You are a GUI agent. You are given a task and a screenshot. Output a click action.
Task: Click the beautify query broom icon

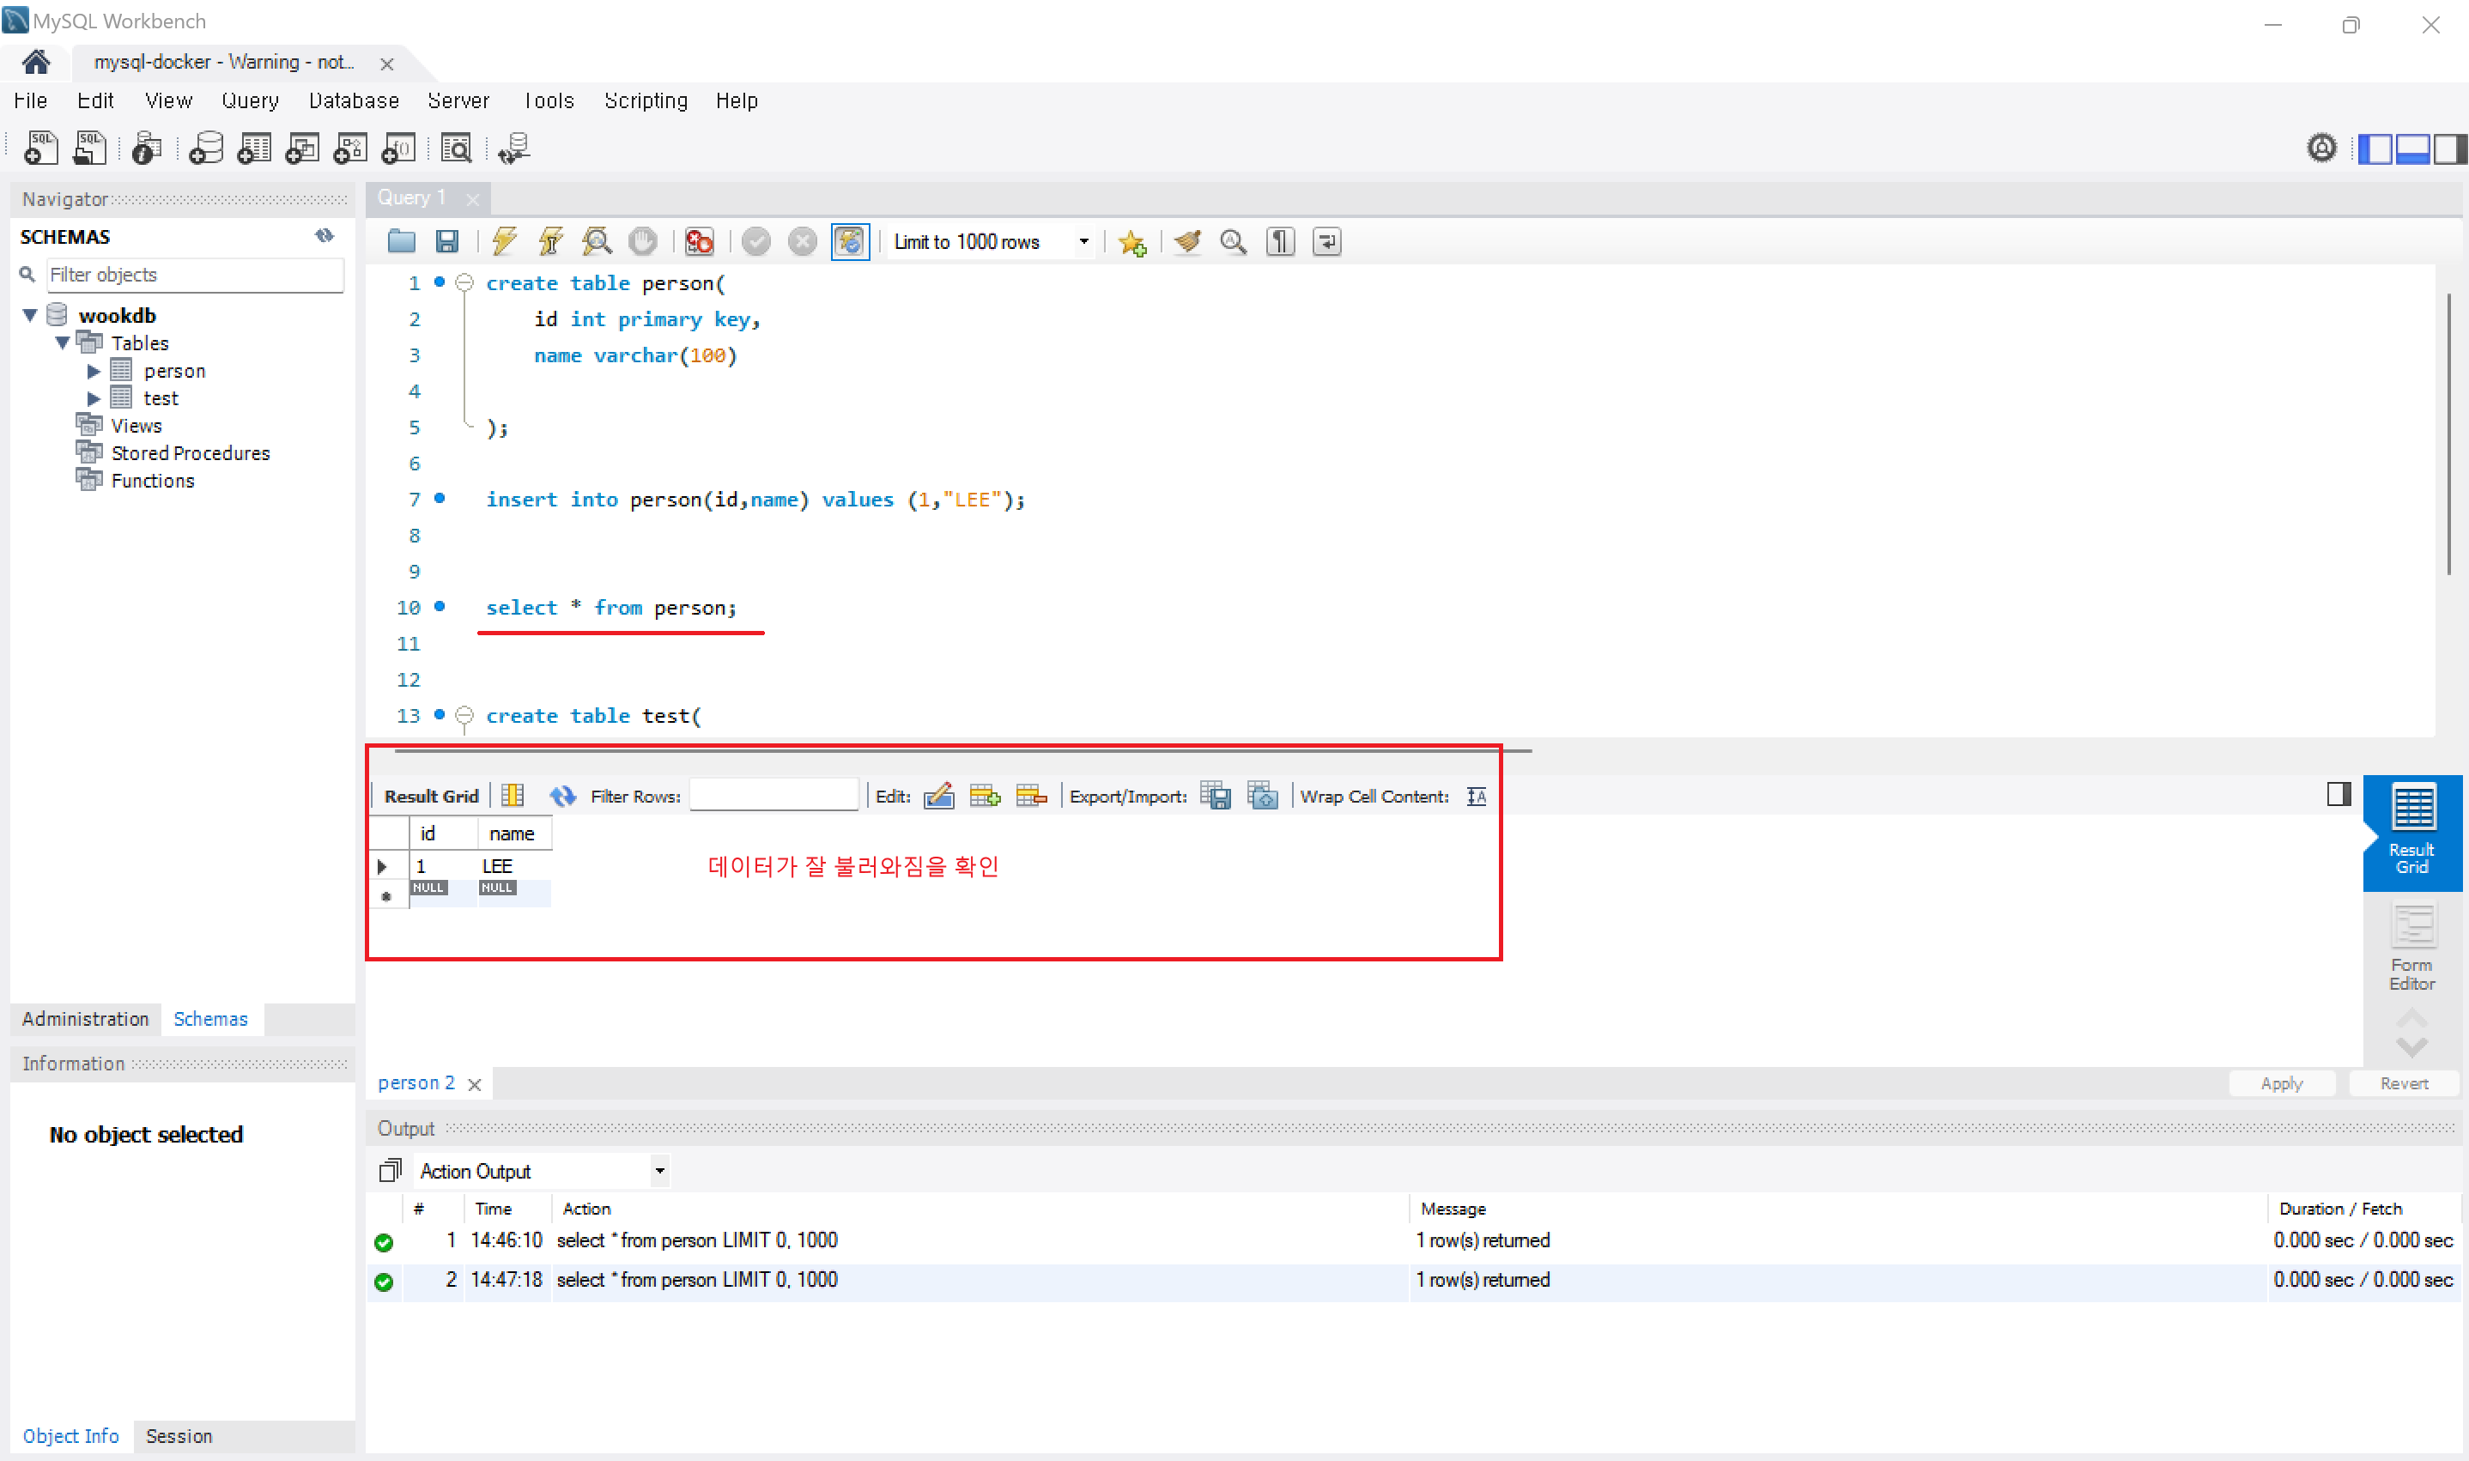coord(1188,241)
